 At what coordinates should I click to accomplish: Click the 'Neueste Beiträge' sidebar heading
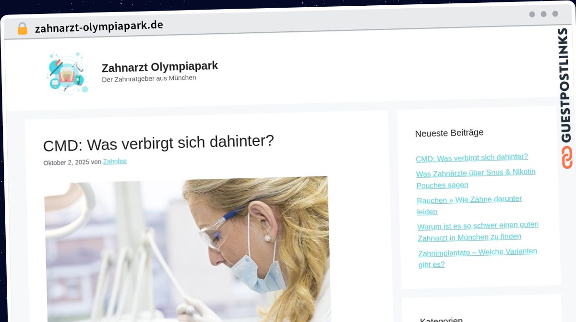449,133
